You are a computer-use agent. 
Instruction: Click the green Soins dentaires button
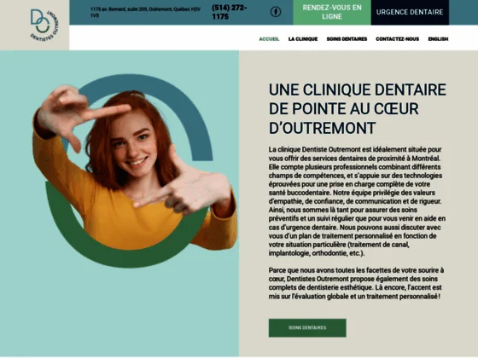click(x=307, y=328)
